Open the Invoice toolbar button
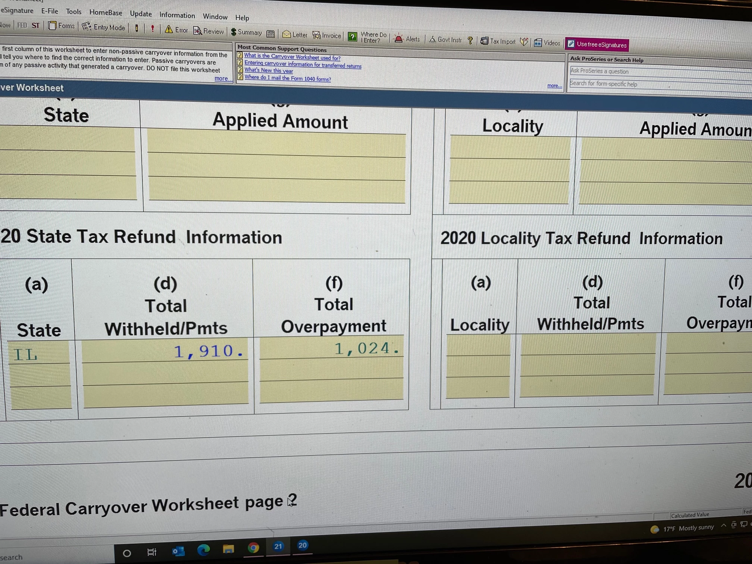Viewport: 752px width, 564px height. pos(327,35)
